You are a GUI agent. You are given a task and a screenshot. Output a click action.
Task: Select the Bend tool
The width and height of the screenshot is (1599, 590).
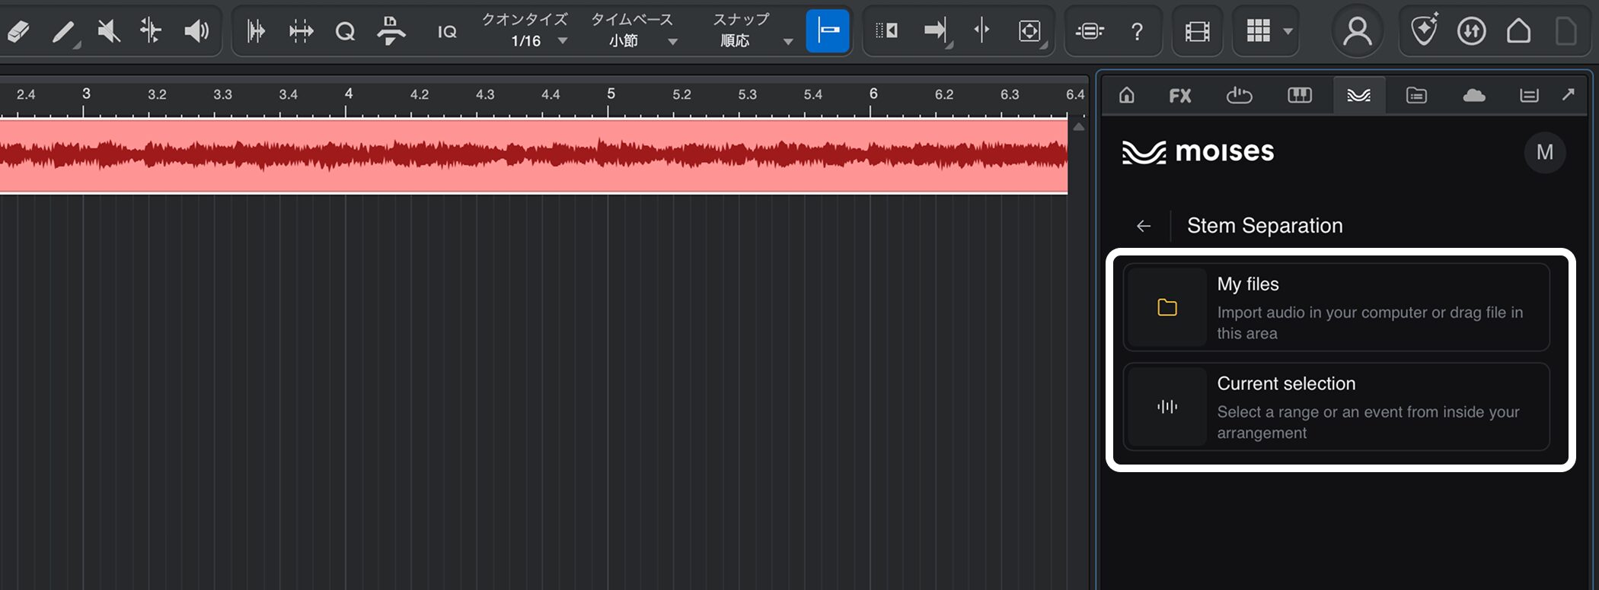point(151,31)
